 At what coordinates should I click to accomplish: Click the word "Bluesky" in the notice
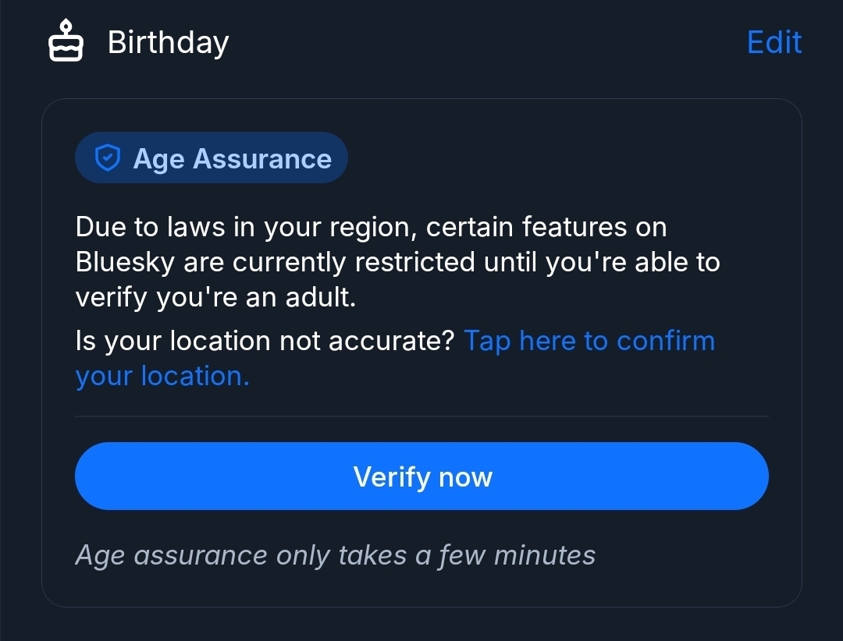[125, 262]
